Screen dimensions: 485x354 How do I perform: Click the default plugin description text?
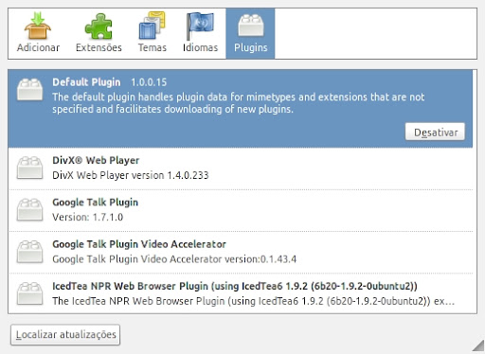tap(239, 103)
